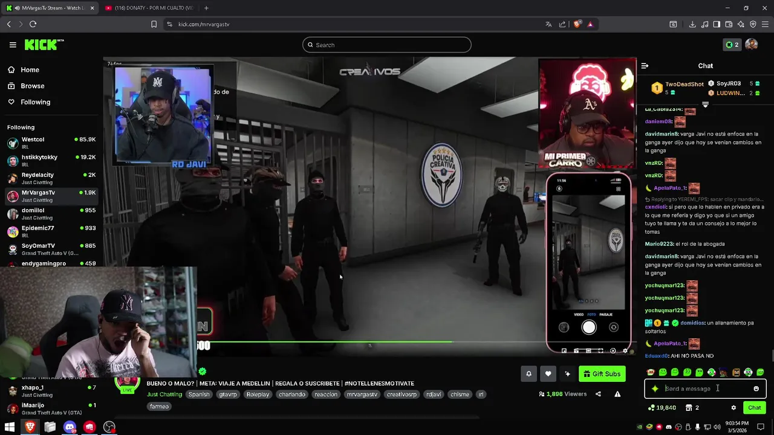Follow the channel with the heart icon

pos(548,374)
